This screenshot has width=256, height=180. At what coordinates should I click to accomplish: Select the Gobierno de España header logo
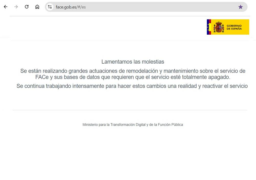228,27
